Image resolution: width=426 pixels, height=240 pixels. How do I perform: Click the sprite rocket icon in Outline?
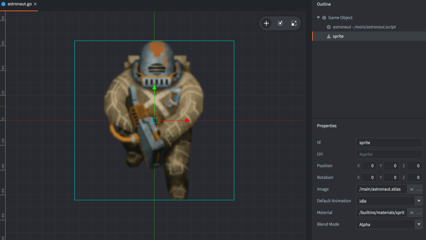click(329, 36)
